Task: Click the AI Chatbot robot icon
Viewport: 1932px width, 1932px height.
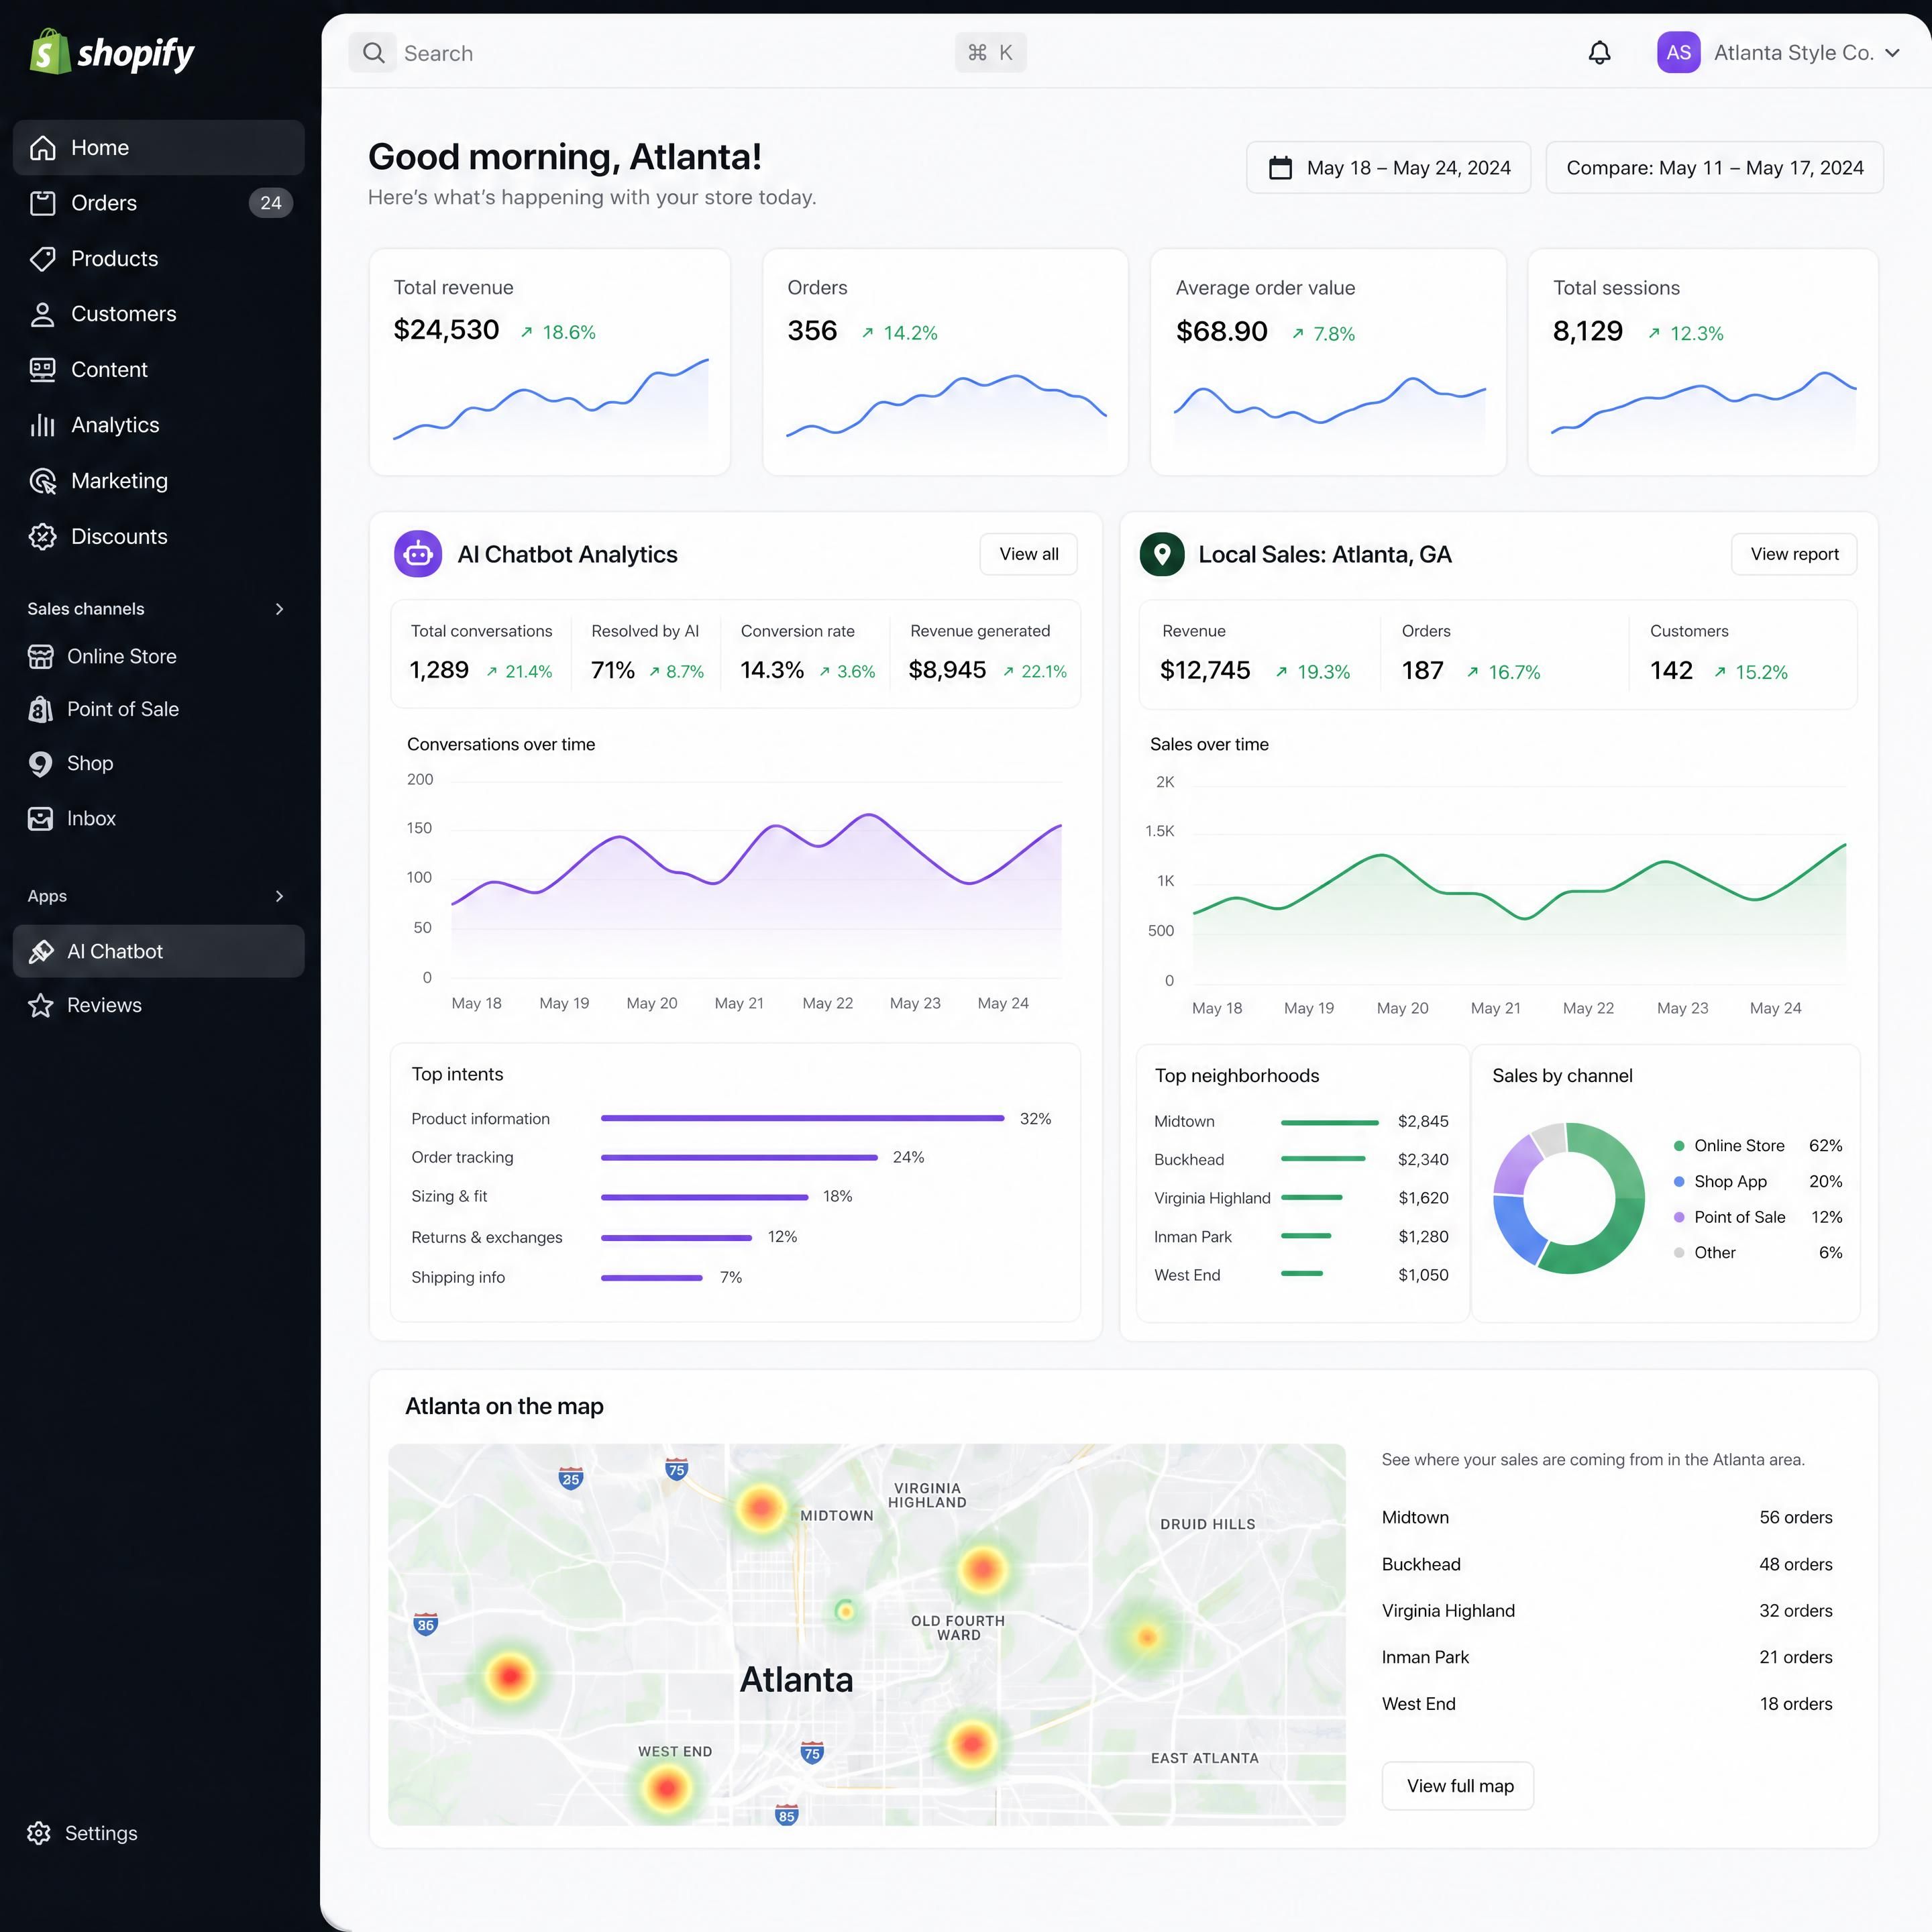Action: pyautogui.click(x=418, y=554)
